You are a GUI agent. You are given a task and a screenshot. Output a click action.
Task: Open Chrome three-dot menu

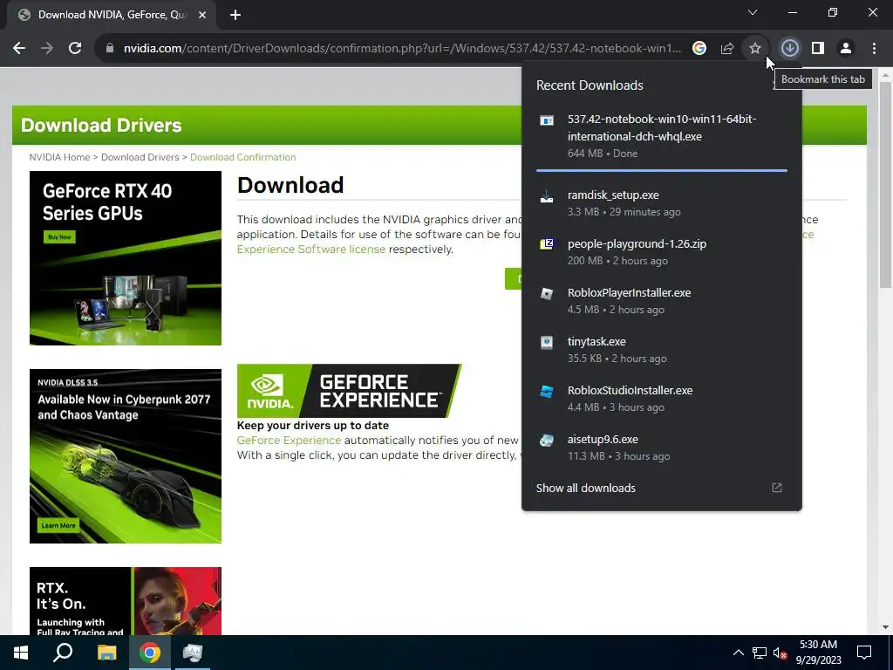tap(874, 49)
